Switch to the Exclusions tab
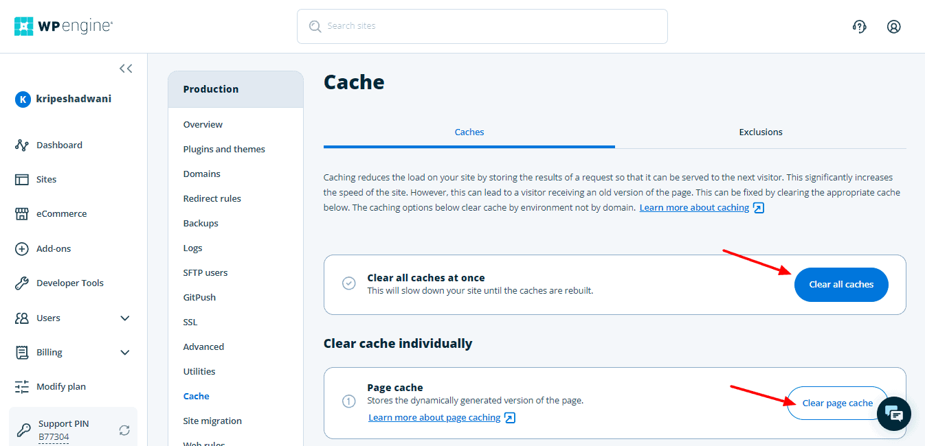 pyautogui.click(x=760, y=132)
